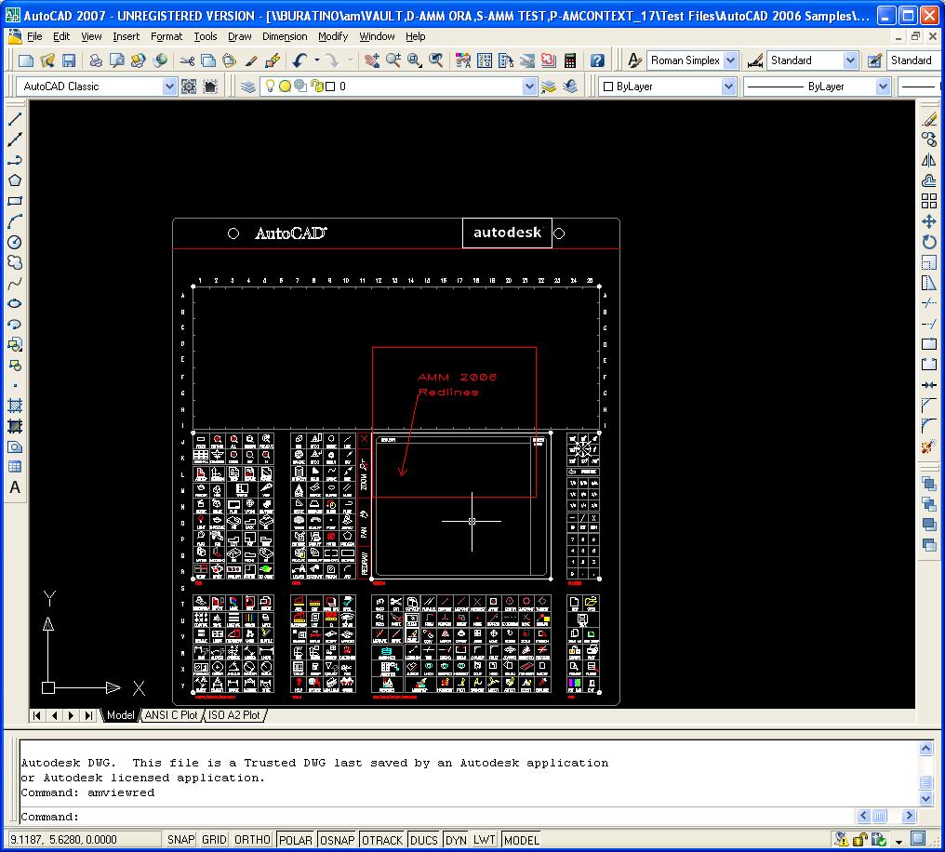
Task: Save the drawing using the floppy icon
Action: 69,60
